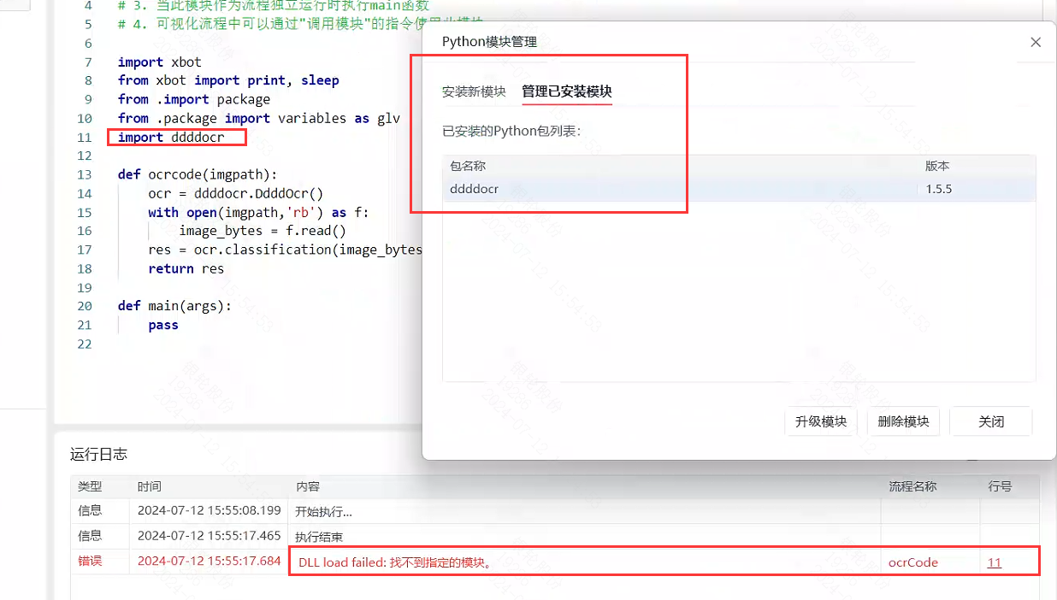
Task: Click the 时间 column header in log
Action: pyautogui.click(x=150, y=486)
